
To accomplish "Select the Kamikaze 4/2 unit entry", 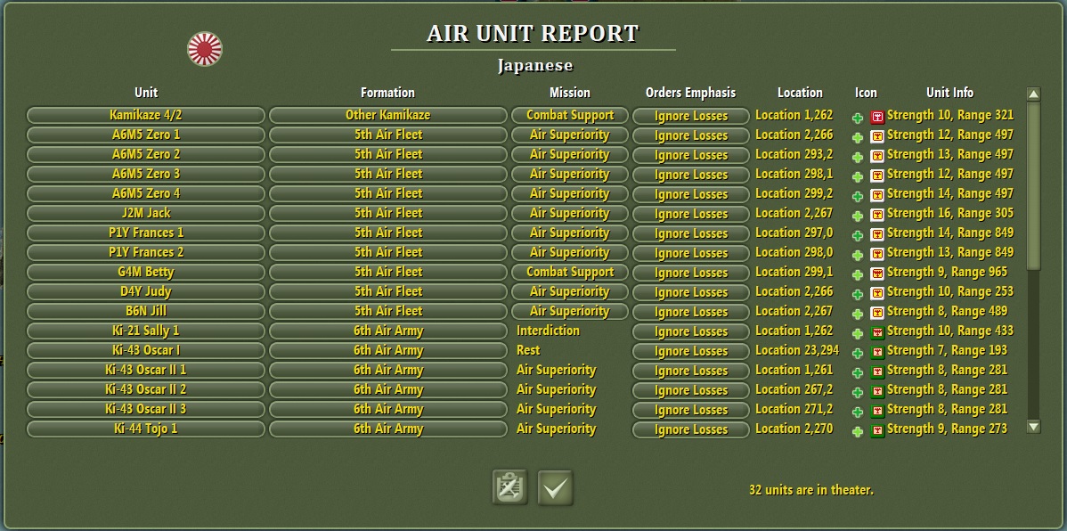I will pos(145,116).
